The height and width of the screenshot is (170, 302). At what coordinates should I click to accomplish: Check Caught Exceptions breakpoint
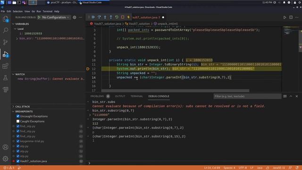[18, 121]
